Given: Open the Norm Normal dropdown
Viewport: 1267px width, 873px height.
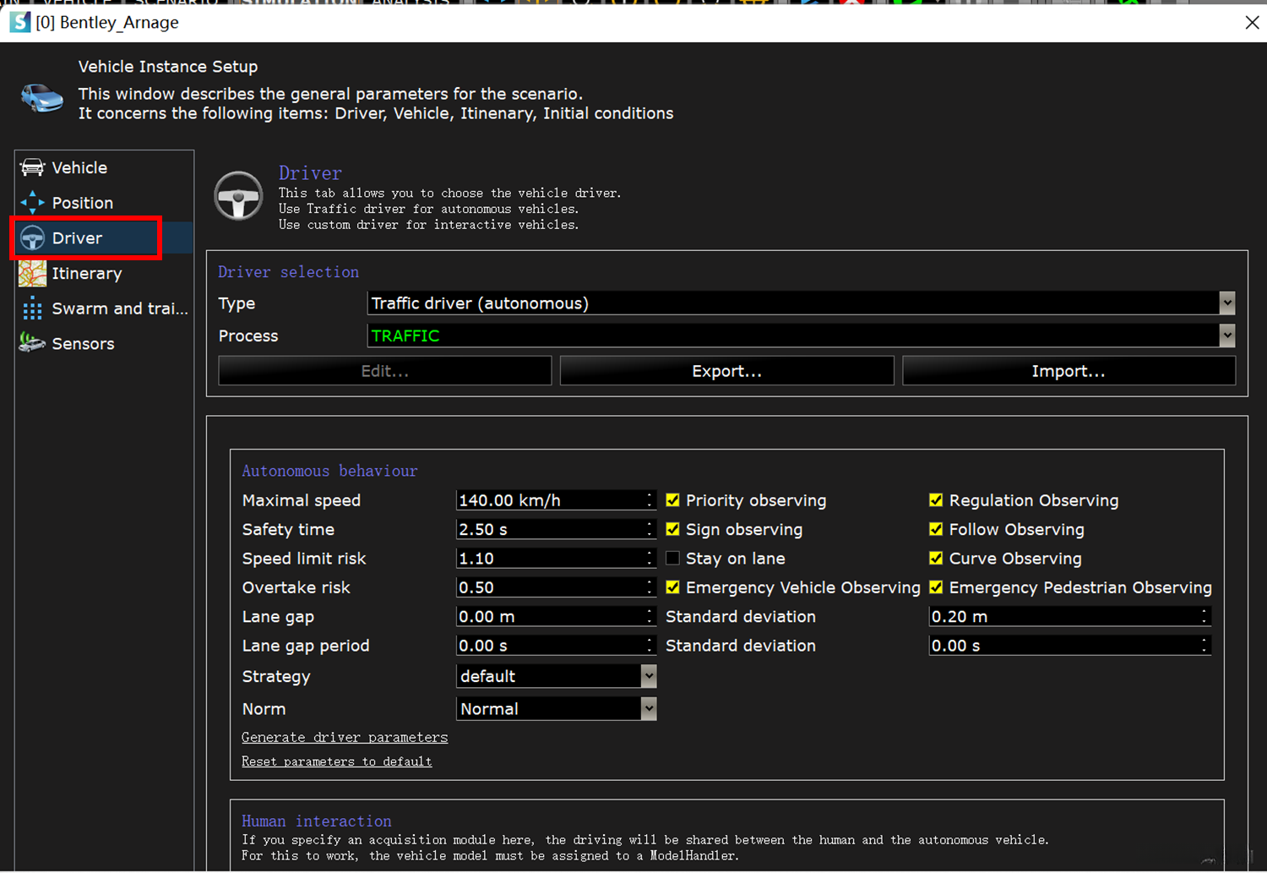Looking at the screenshot, I should click(556, 709).
